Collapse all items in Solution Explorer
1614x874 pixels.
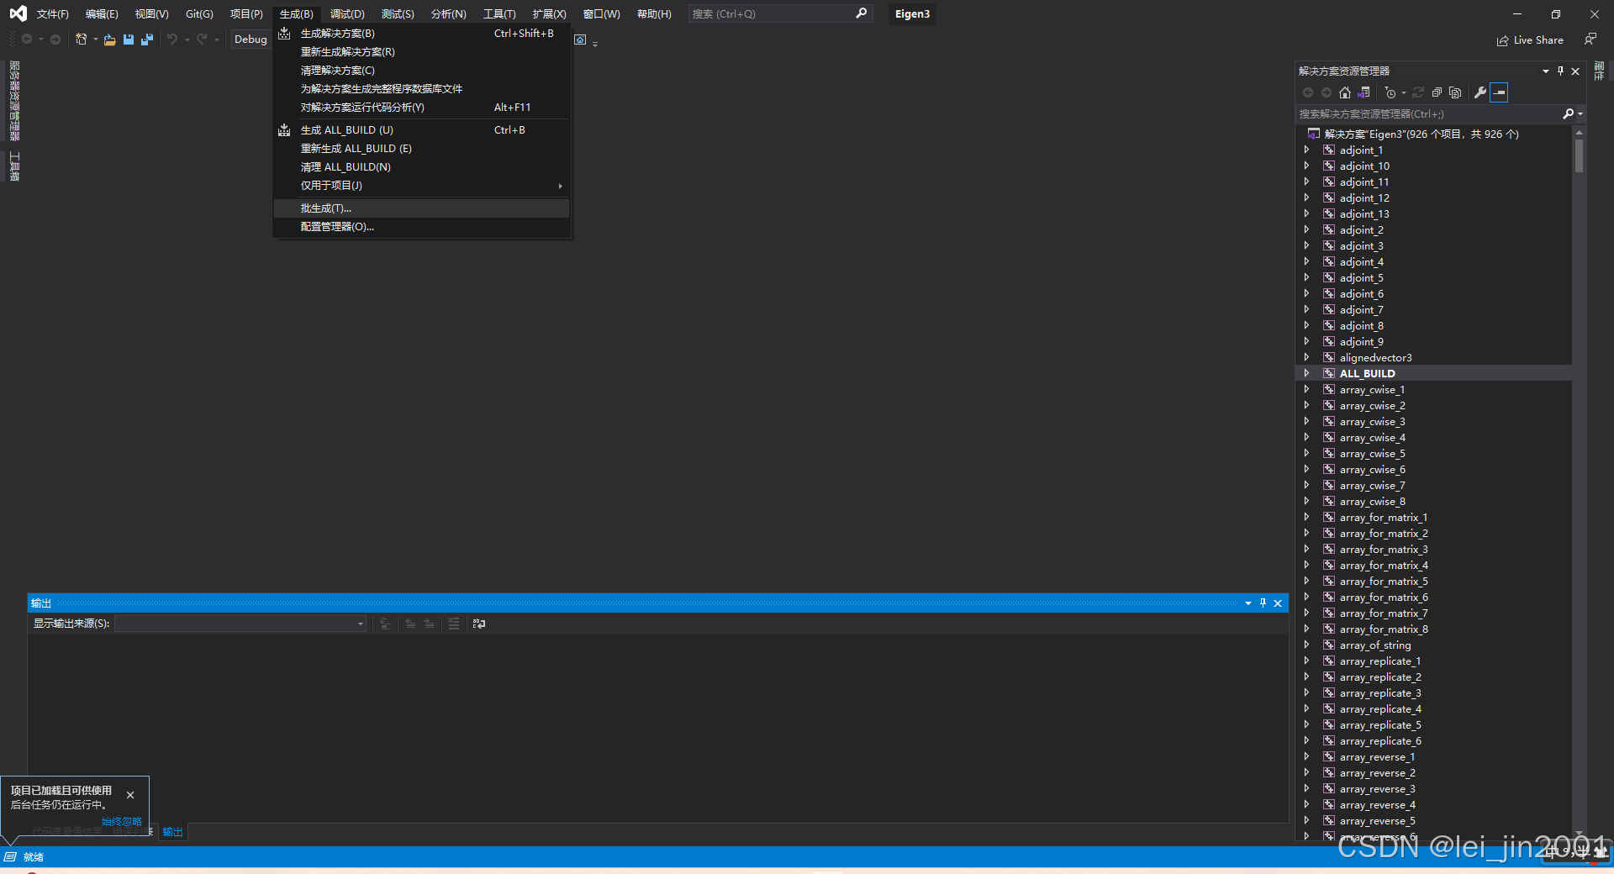coord(1437,92)
